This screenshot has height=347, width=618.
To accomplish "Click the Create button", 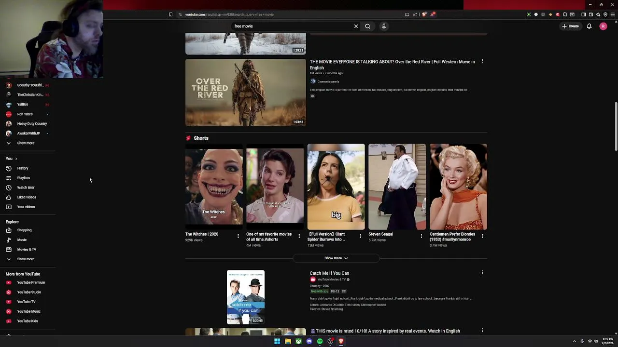I will click(x=570, y=26).
